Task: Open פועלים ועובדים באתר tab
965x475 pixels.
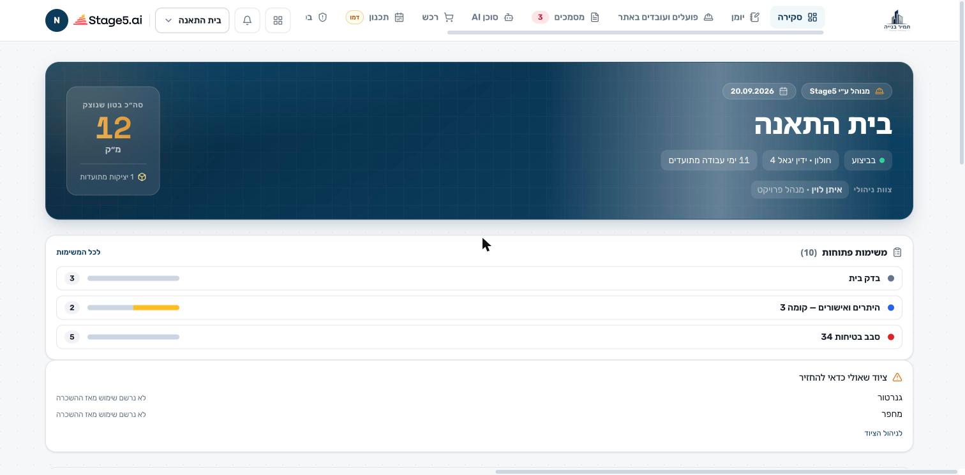Action: 665,17
